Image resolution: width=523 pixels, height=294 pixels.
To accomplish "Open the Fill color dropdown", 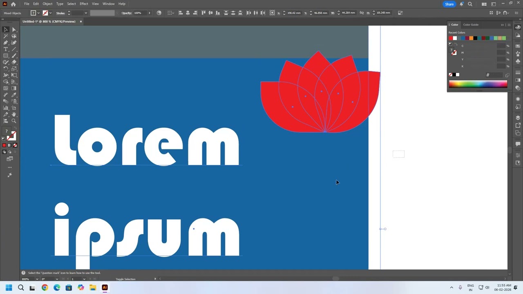I will click(38, 13).
